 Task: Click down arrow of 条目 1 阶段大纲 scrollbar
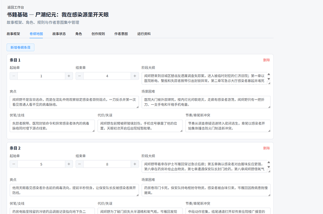coord(269,79)
